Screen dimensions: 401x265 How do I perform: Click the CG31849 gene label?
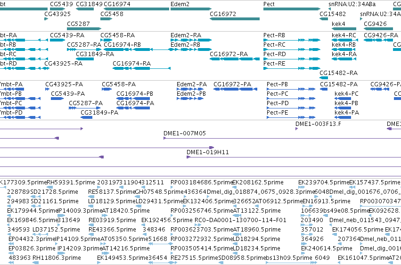click(x=89, y=4)
